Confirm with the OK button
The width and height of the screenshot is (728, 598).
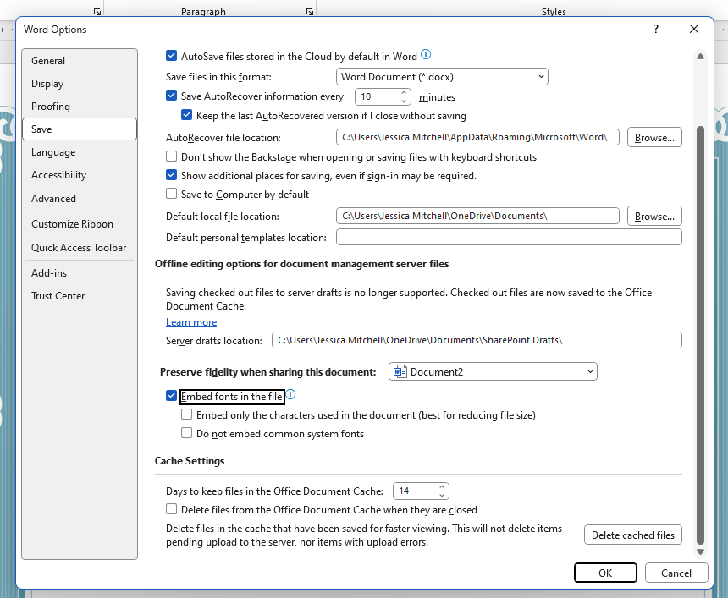[x=605, y=573]
